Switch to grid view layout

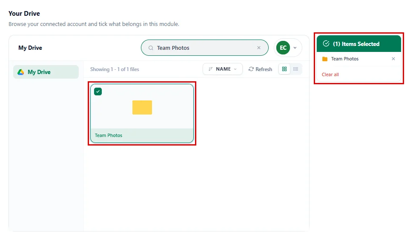point(284,69)
